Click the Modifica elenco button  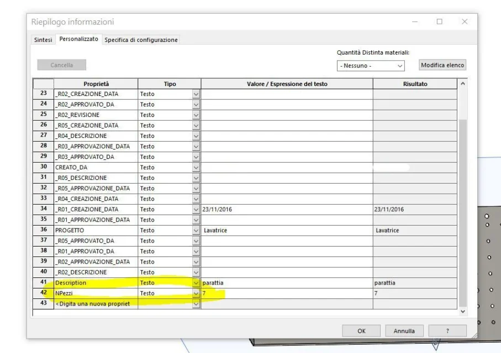(x=442, y=65)
